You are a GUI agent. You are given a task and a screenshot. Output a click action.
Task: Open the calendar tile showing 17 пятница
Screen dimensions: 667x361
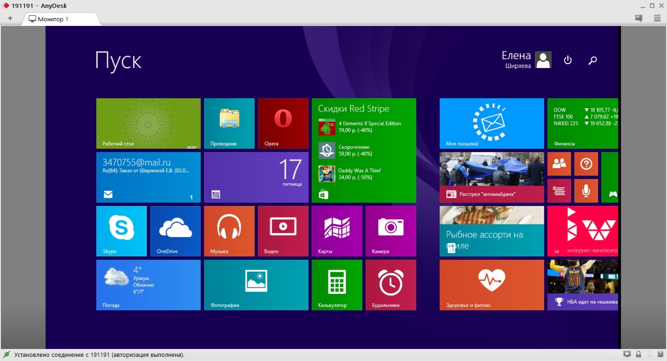click(256, 177)
